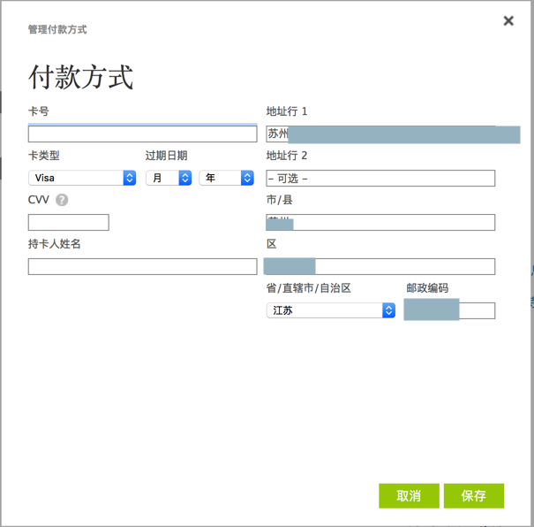Click the CVV help question mark icon
Screen dimensions: 534x527
tap(62, 200)
